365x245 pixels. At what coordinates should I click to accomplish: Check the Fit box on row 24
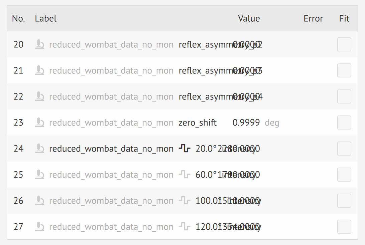pyautogui.click(x=344, y=149)
